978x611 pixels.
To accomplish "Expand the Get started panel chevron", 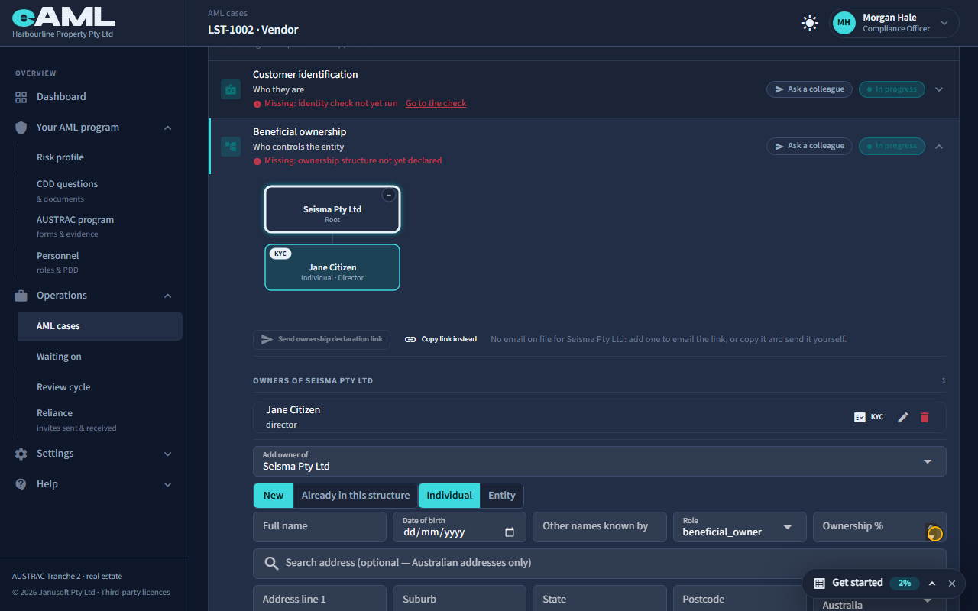I will [x=932, y=583].
